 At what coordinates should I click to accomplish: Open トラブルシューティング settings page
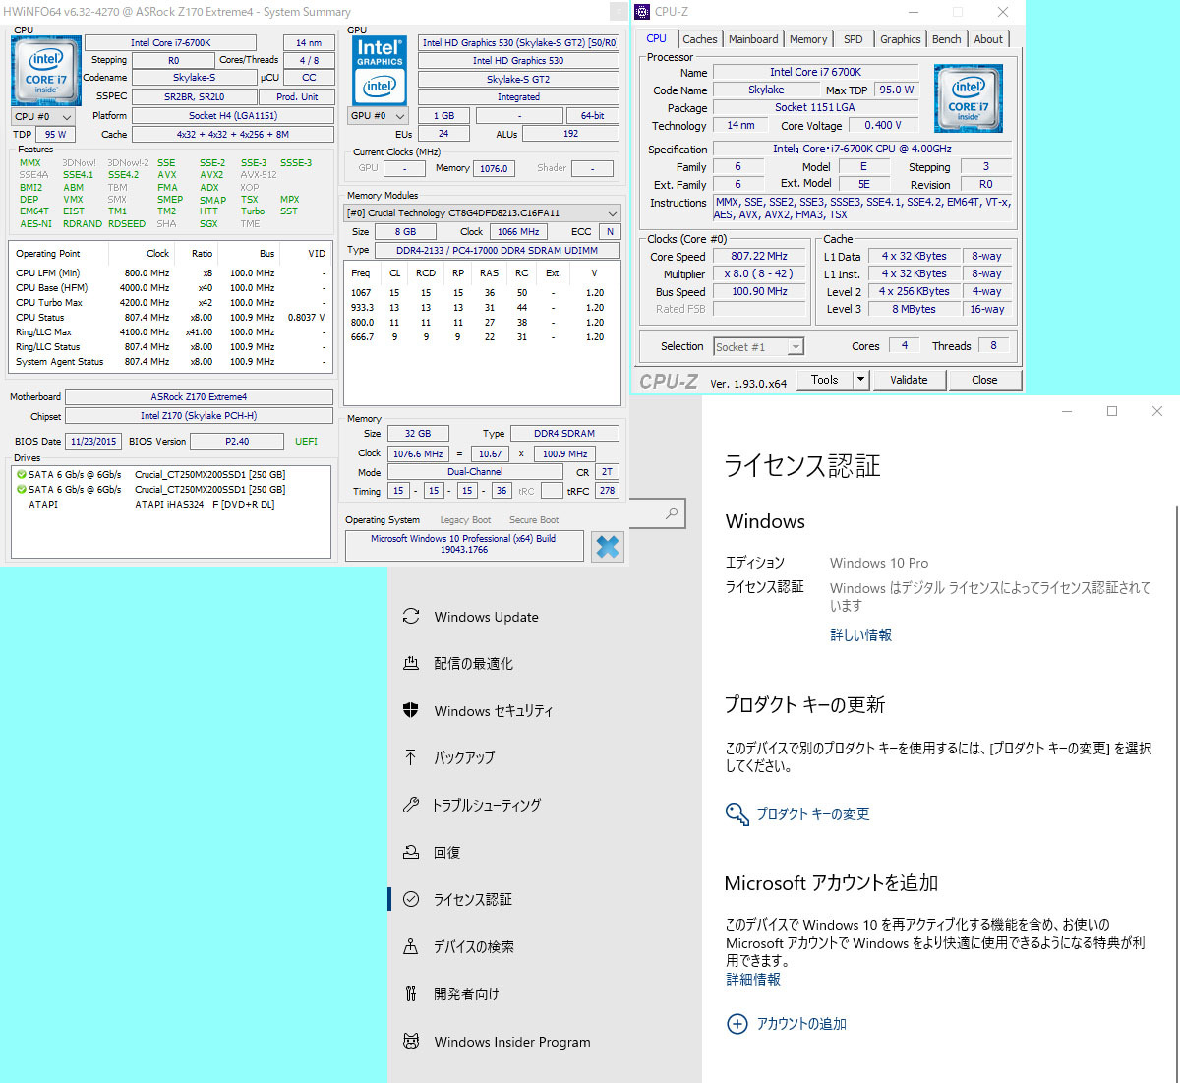(545, 805)
